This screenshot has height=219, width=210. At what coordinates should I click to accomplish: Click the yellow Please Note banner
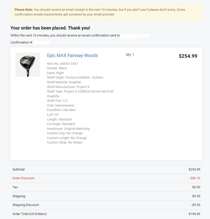click(x=106, y=12)
